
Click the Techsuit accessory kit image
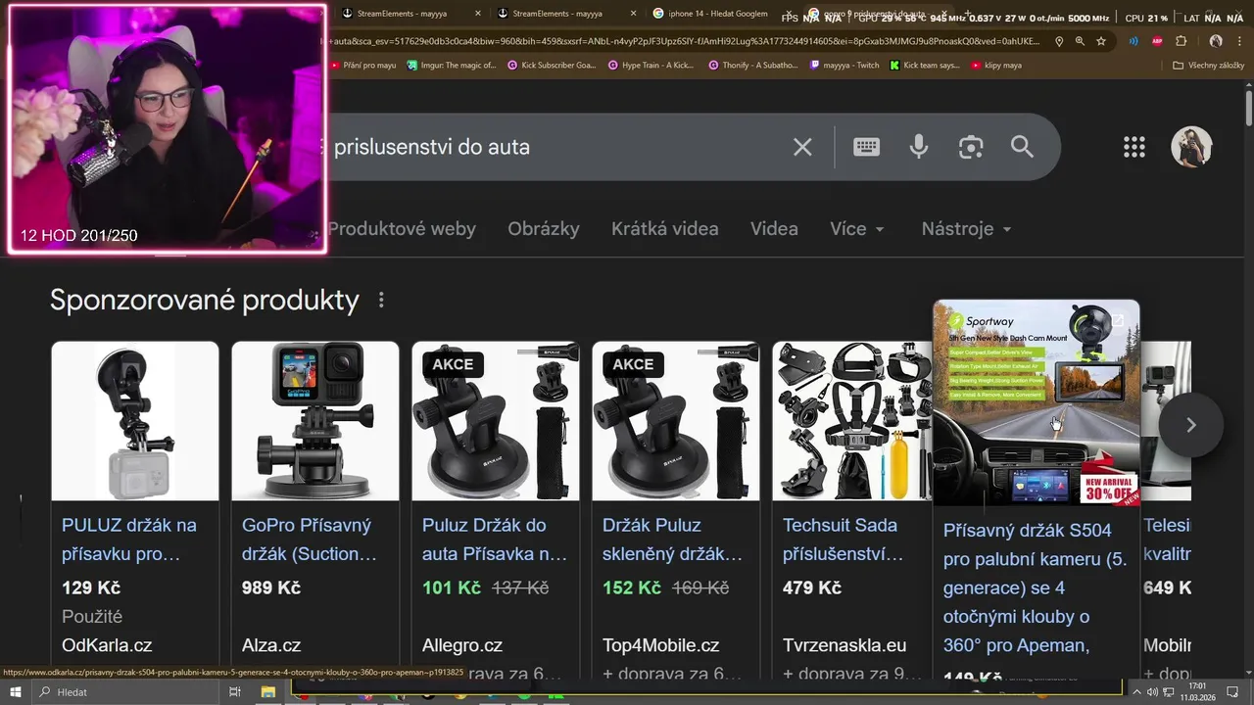pos(852,421)
